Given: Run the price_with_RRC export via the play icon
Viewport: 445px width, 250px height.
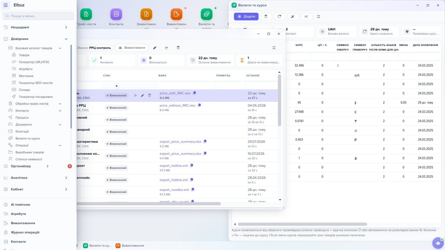Looking at the screenshot, I should (136, 95).
